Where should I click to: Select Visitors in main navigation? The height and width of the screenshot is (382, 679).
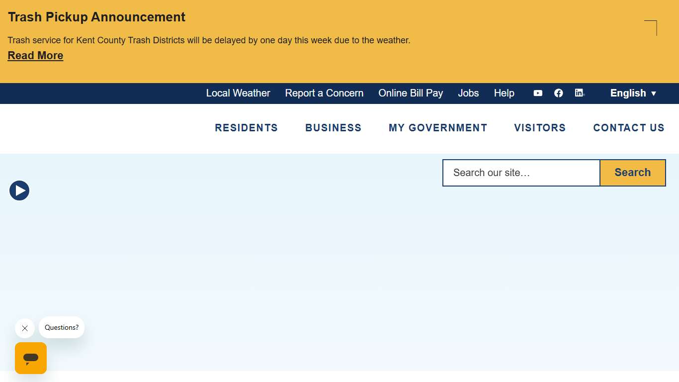click(540, 128)
